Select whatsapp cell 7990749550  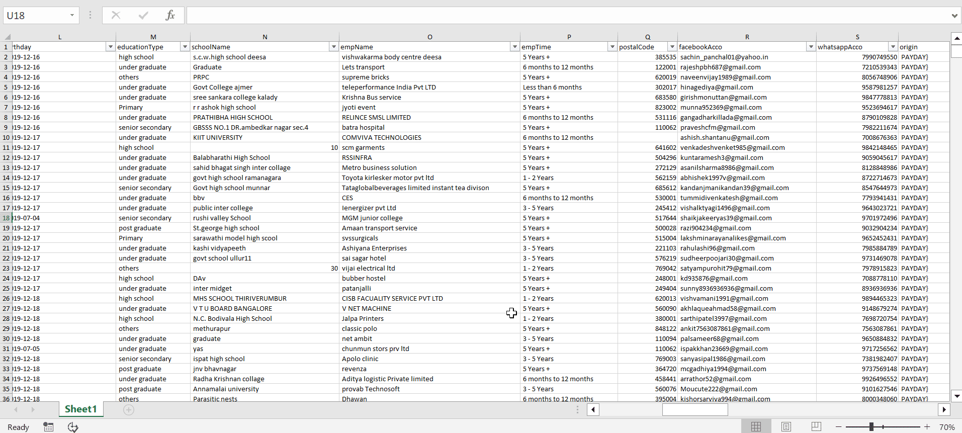click(x=857, y=57)
